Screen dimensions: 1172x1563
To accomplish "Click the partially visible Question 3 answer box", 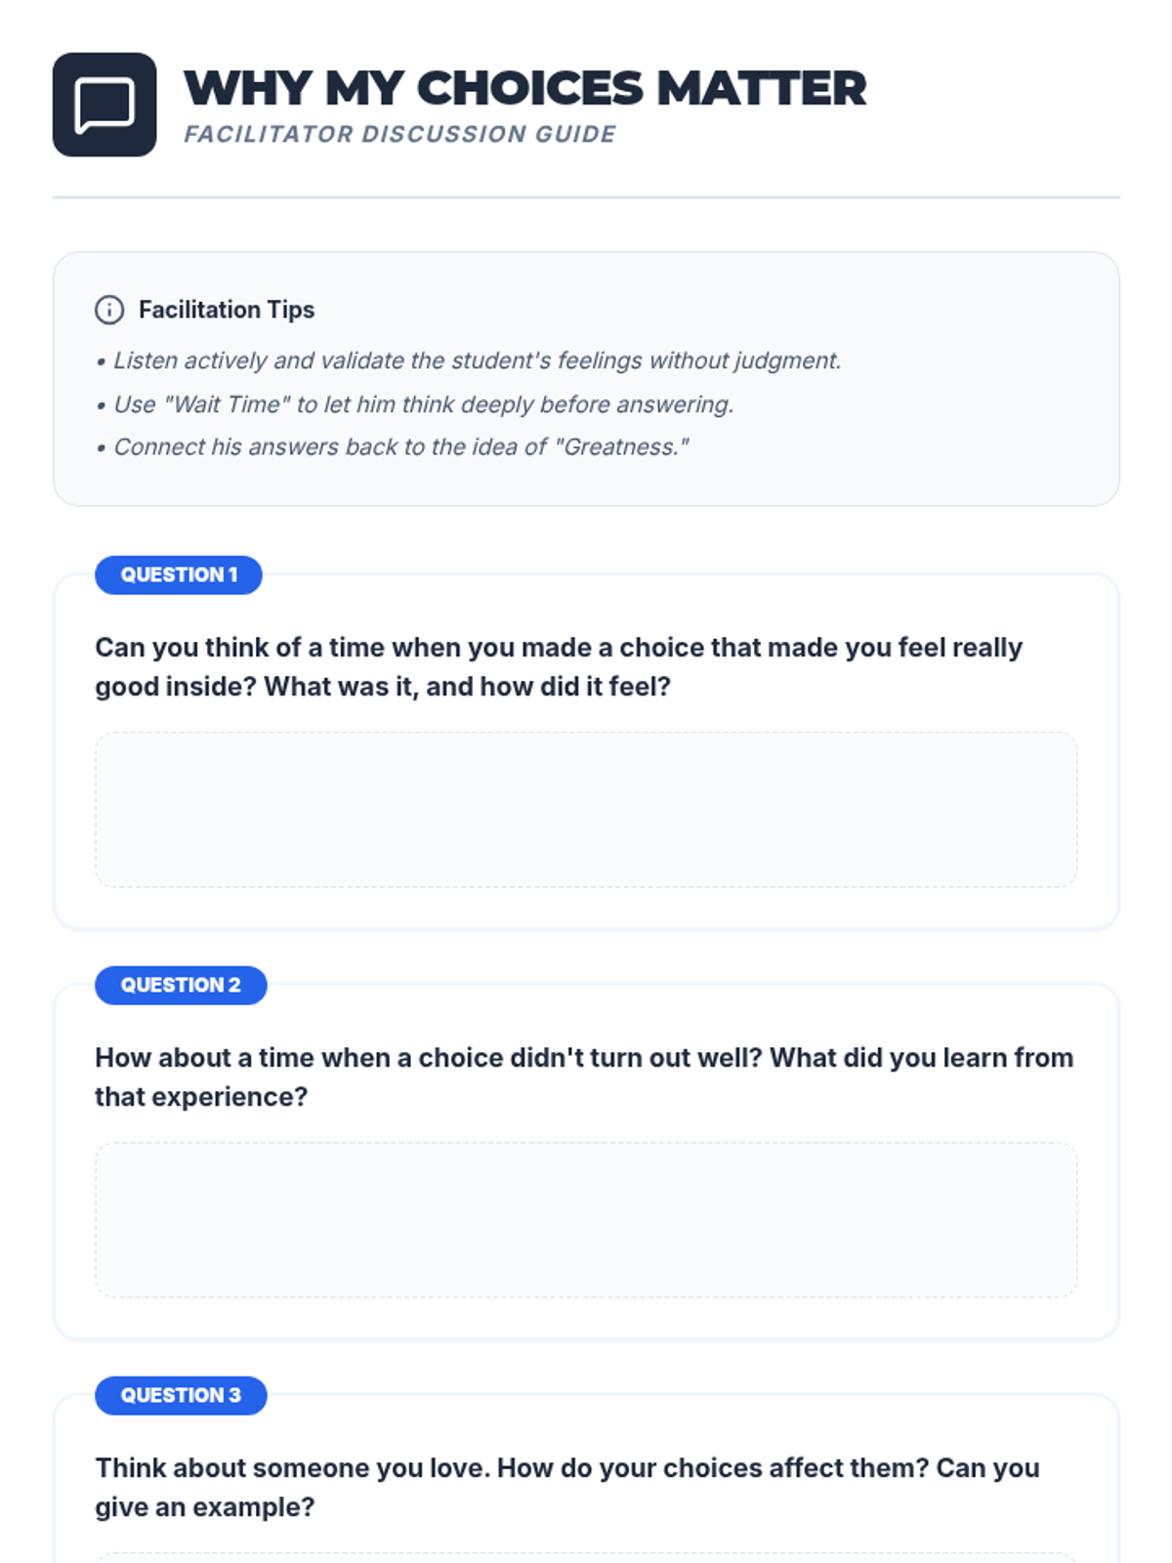I will click(x=586, y=1557).
